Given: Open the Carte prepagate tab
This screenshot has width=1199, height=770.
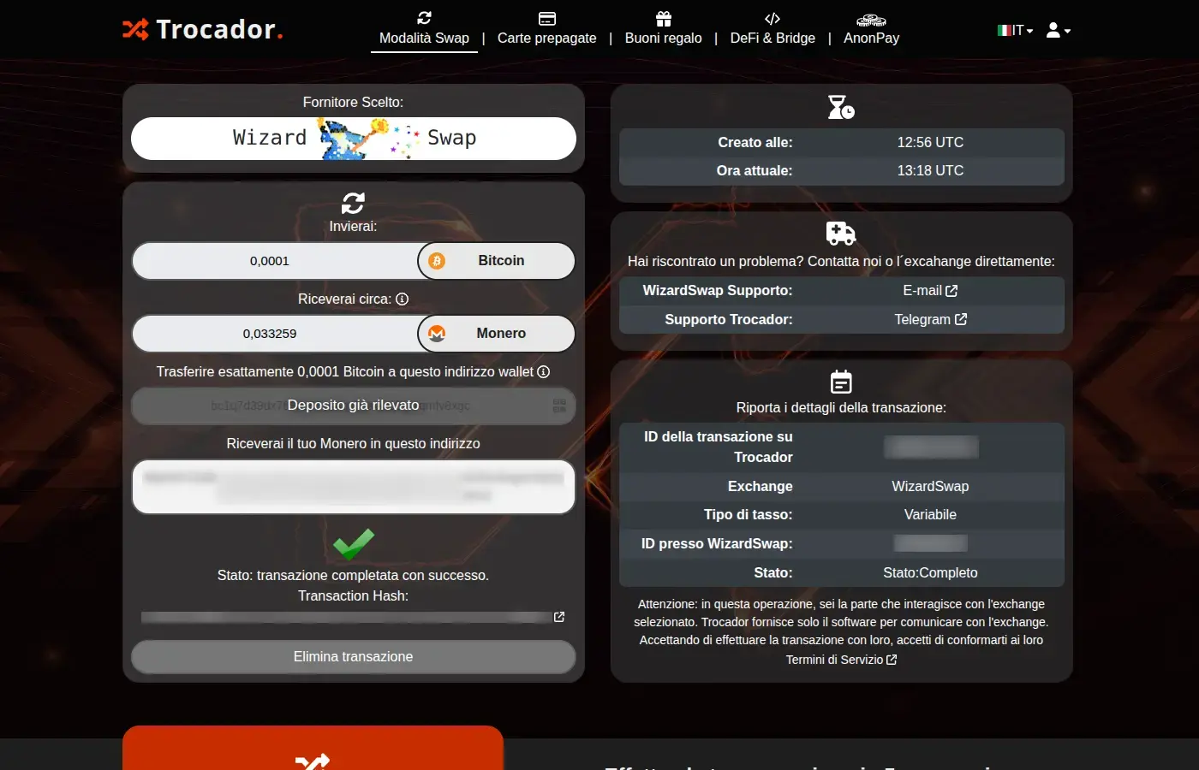Looking at the screenshot, I should click(546, 38).
